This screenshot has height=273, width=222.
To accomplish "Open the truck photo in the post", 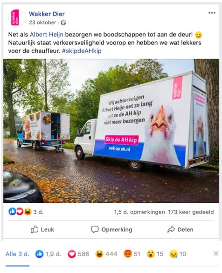I will click(111, 131).
